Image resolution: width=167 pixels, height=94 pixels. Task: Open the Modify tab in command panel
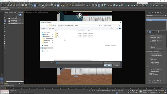[x=150, y=13]
